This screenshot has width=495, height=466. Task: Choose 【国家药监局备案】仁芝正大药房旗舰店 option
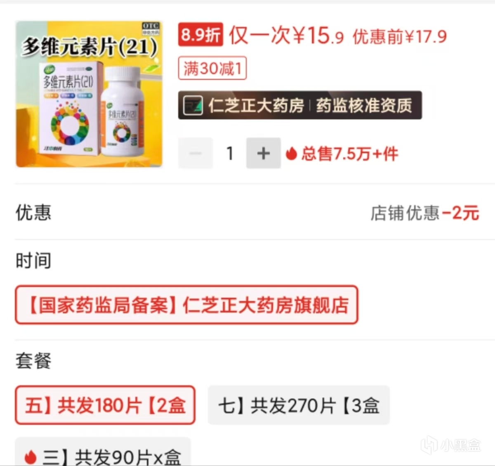[x=186, y=305]
